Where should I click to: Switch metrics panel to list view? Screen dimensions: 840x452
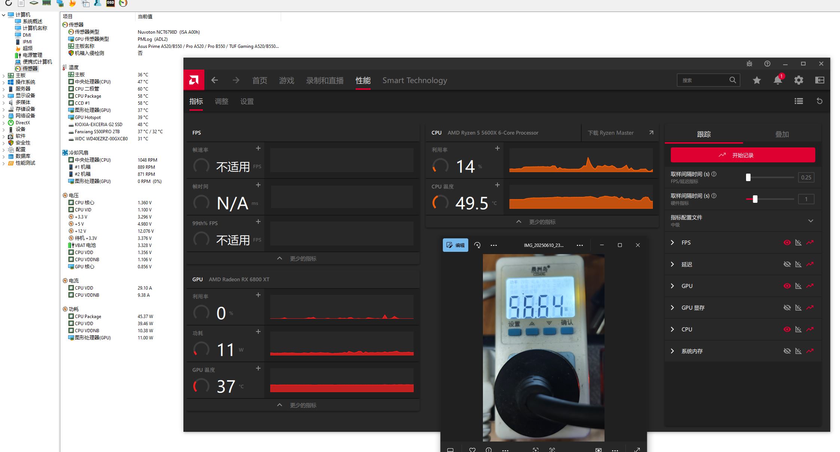pyautogui.click(x=799, y=101)
